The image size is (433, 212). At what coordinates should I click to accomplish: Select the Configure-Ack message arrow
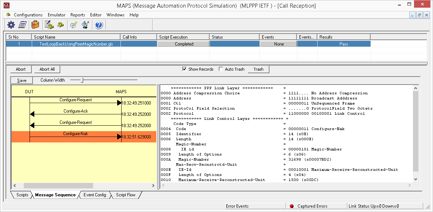click(x=76, y=114)
